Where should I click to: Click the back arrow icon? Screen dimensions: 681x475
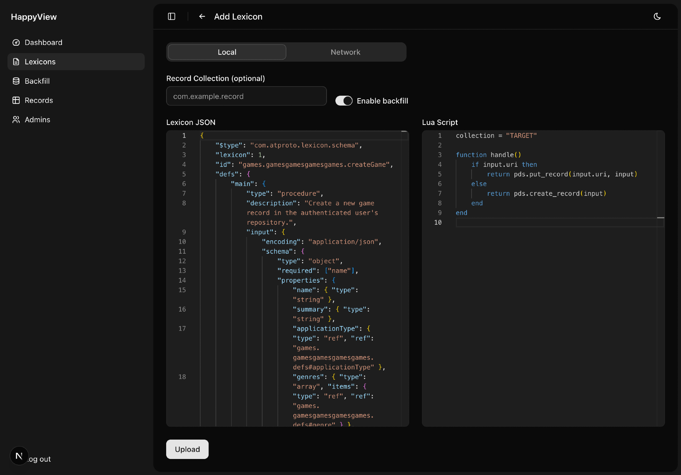pos(202,16)
